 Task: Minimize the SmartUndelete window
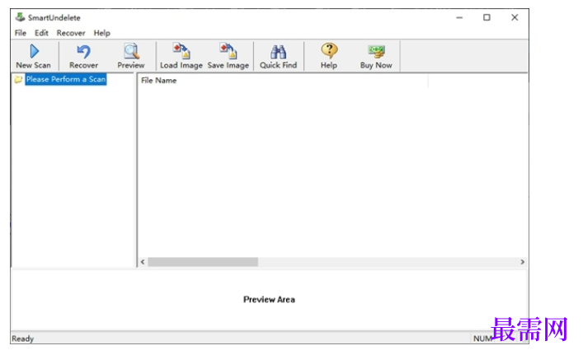[x=459, y=17]
